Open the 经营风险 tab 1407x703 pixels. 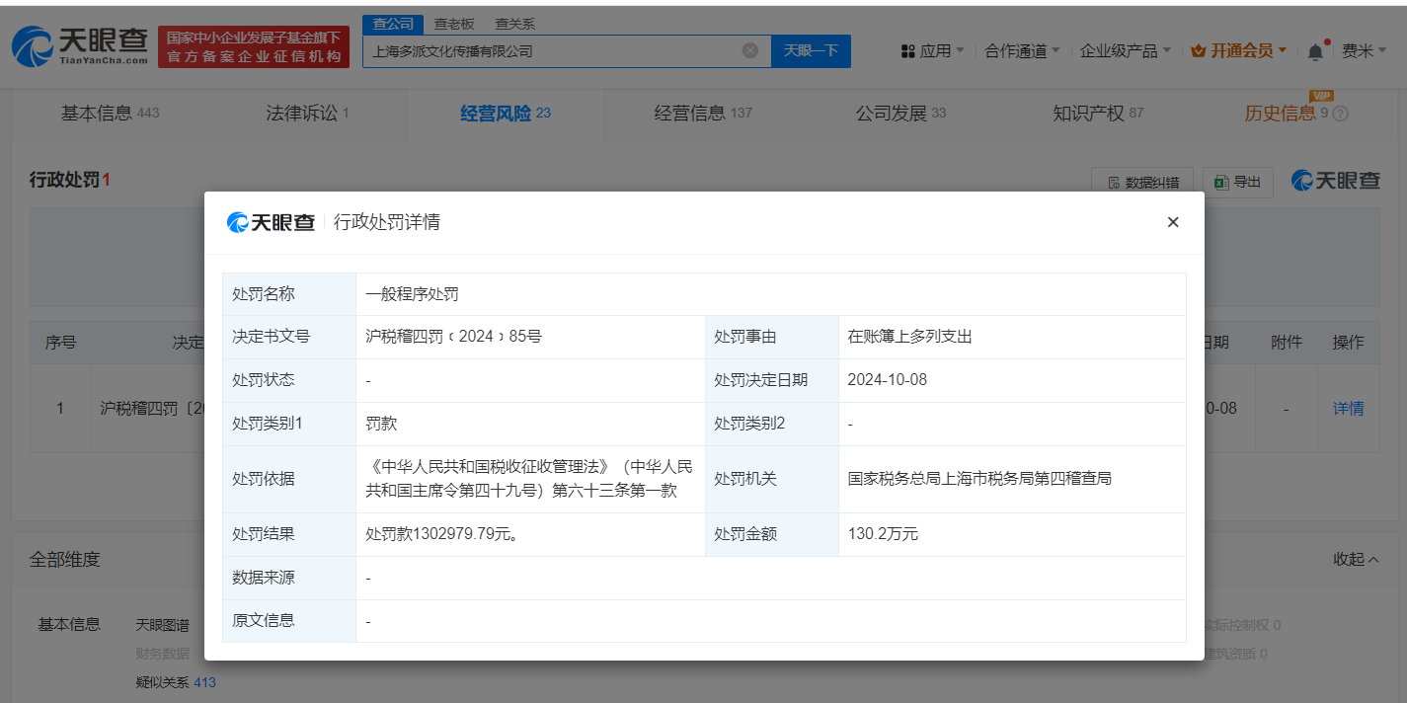[x=506, y=113]
